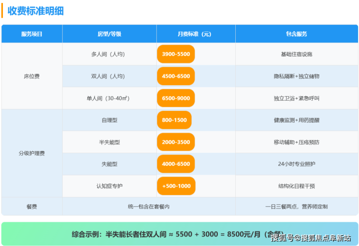Click the 800-1500 price badge
The width and height of the screenshot is (359, 246).
pyautogui.click(x=174, y=120)
